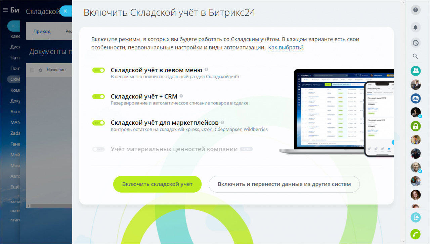The image size is (430, 244).
Task: Click the hamburger menu icon
Action: point(5,10)
